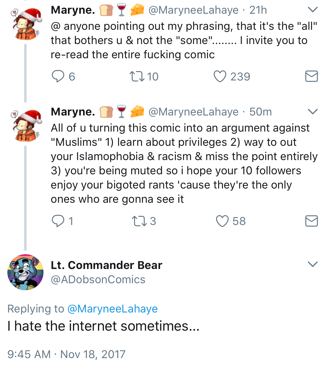Open Lt. Commander Bear's blue bear avatar
Image resolution: width=327 pixels, height=366 pixels.
click(x=26, y=272)
